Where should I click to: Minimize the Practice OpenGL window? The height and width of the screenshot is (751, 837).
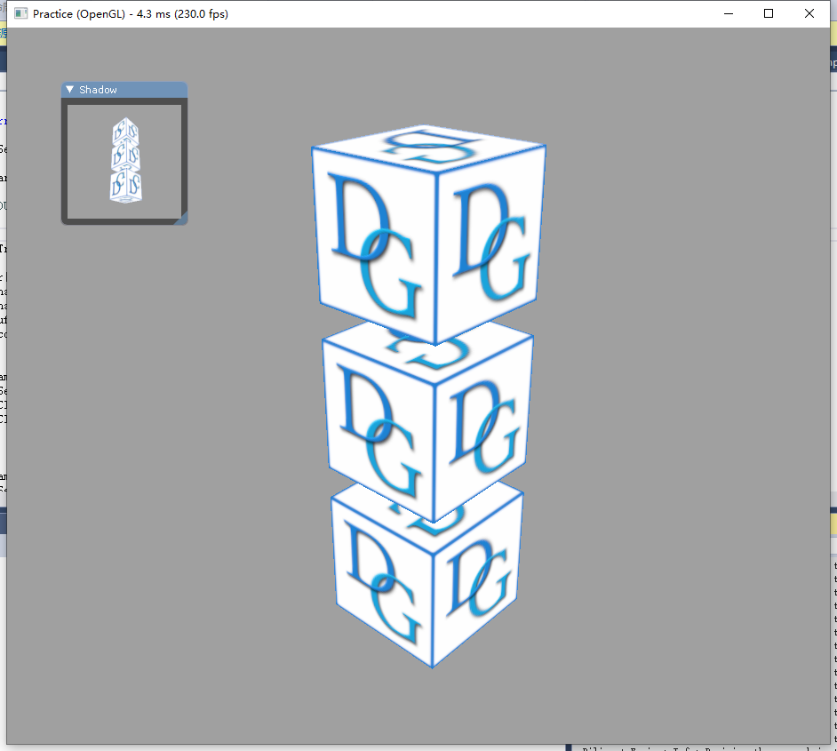click(x=729, y=13)
